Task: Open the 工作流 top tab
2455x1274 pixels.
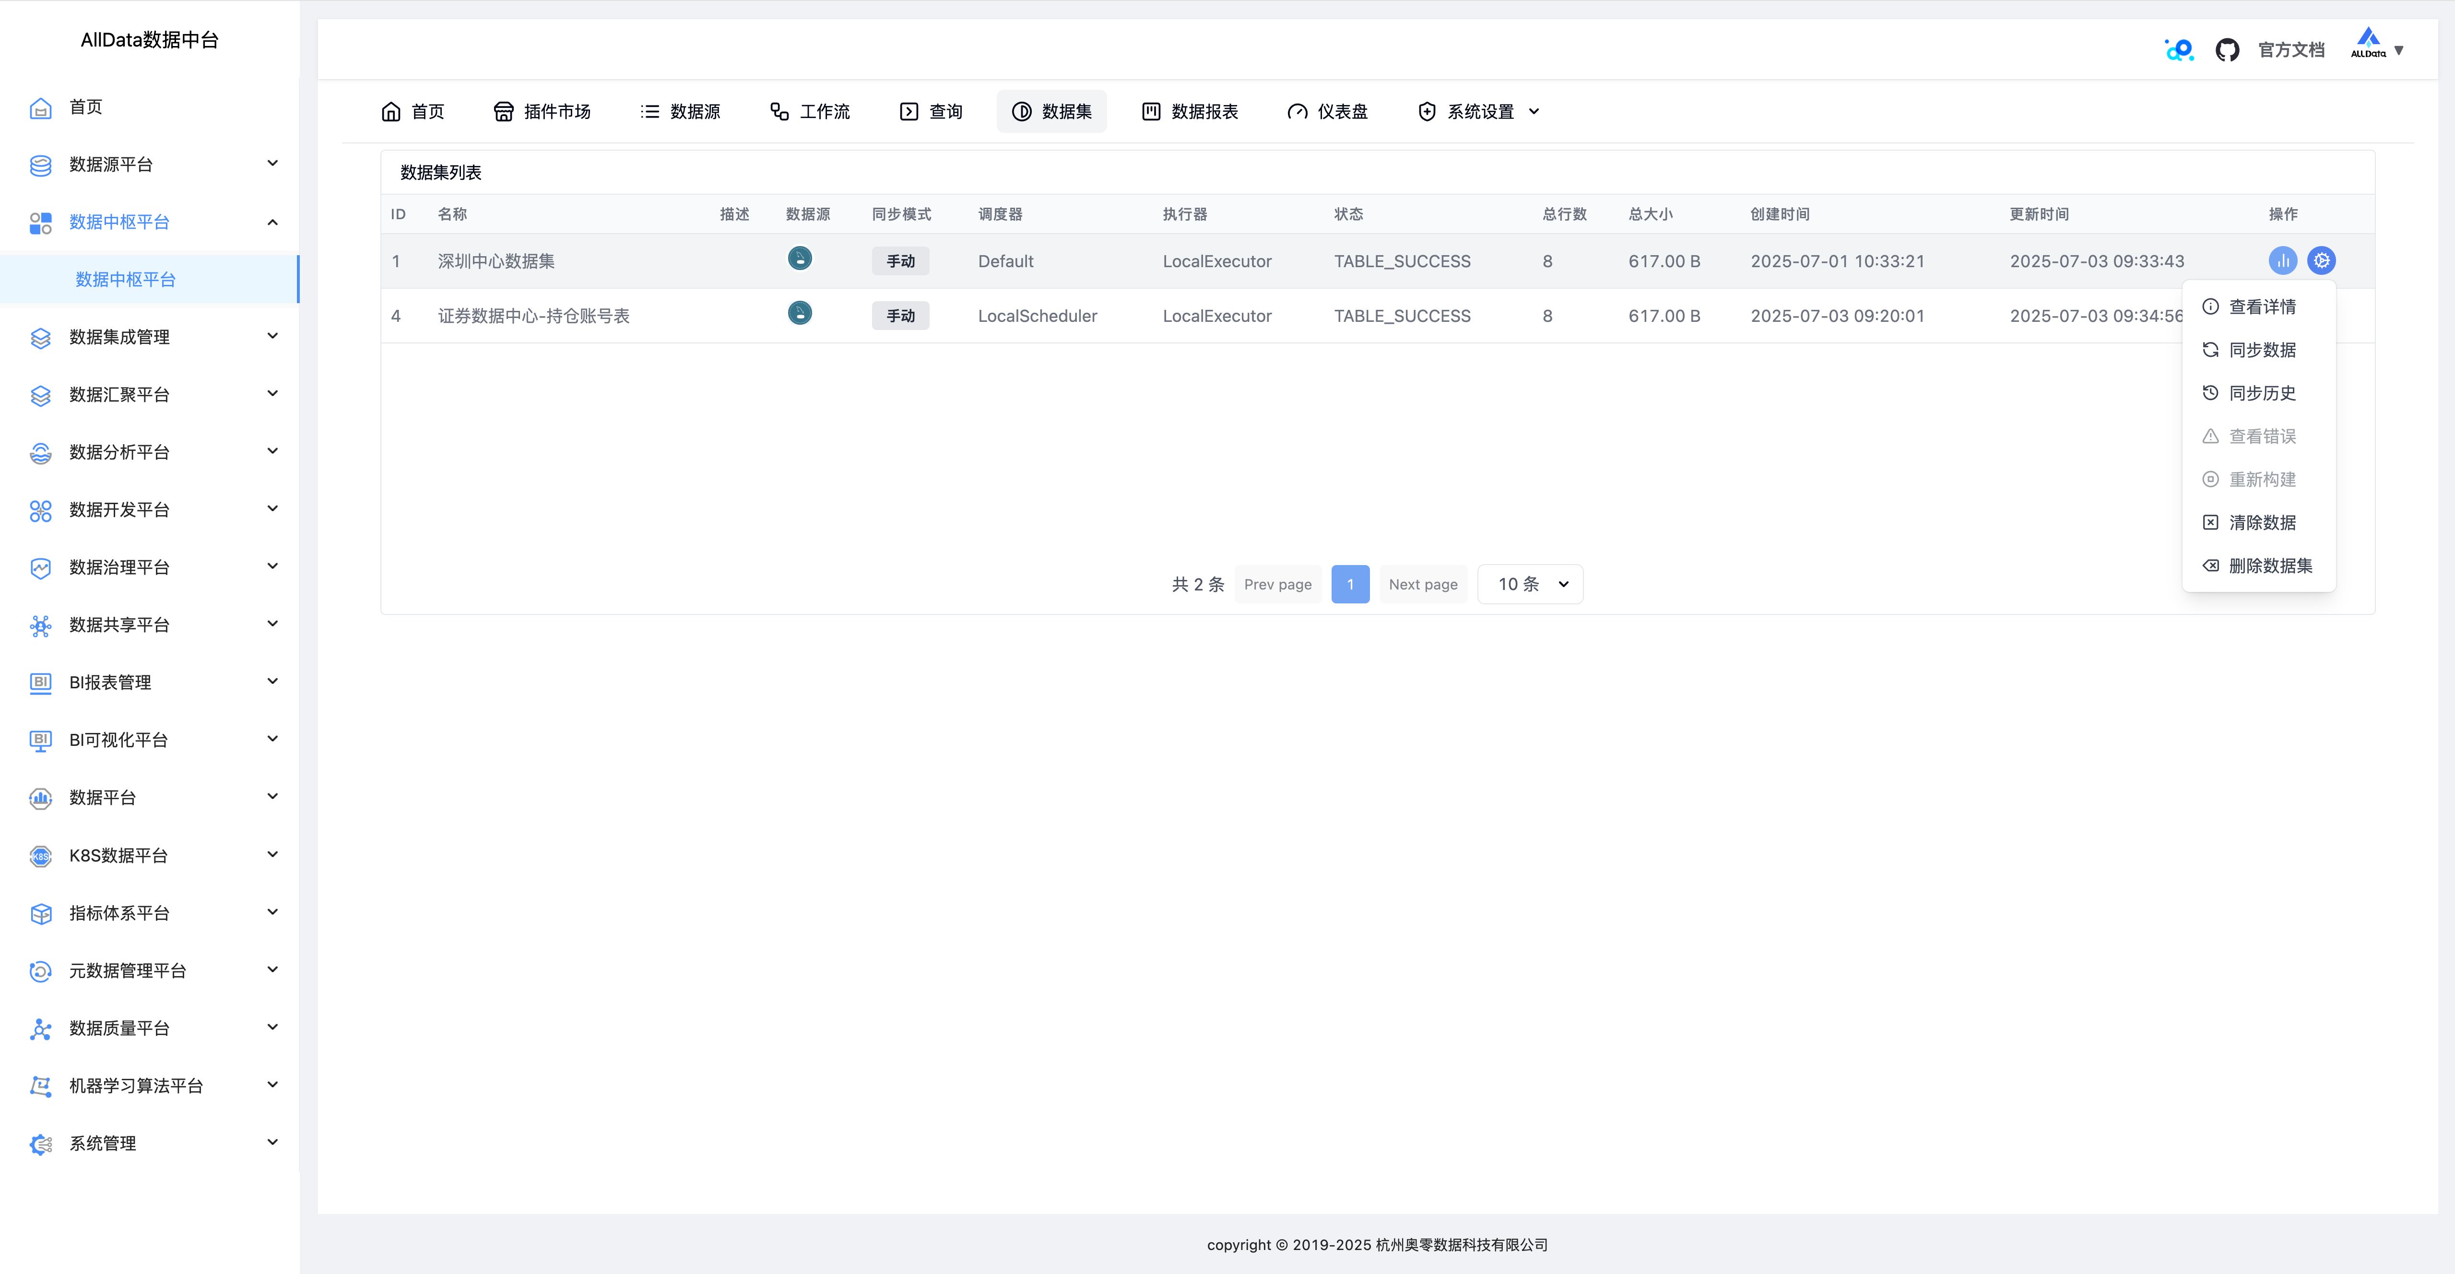Action: (810, 111)
